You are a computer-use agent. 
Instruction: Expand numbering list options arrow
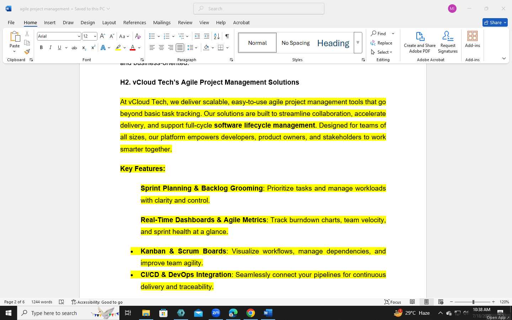coord(173,36)
